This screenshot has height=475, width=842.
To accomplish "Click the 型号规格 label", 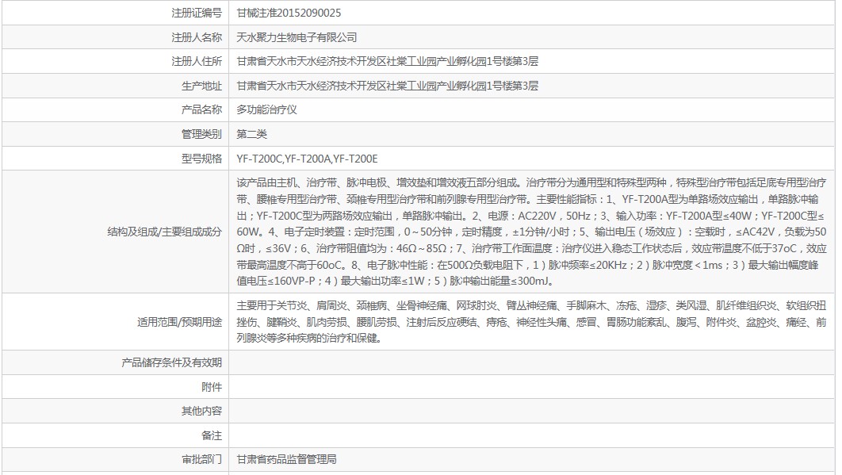I will pos(202,159).
